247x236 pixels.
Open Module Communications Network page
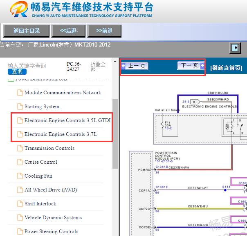tap(63, 93)
